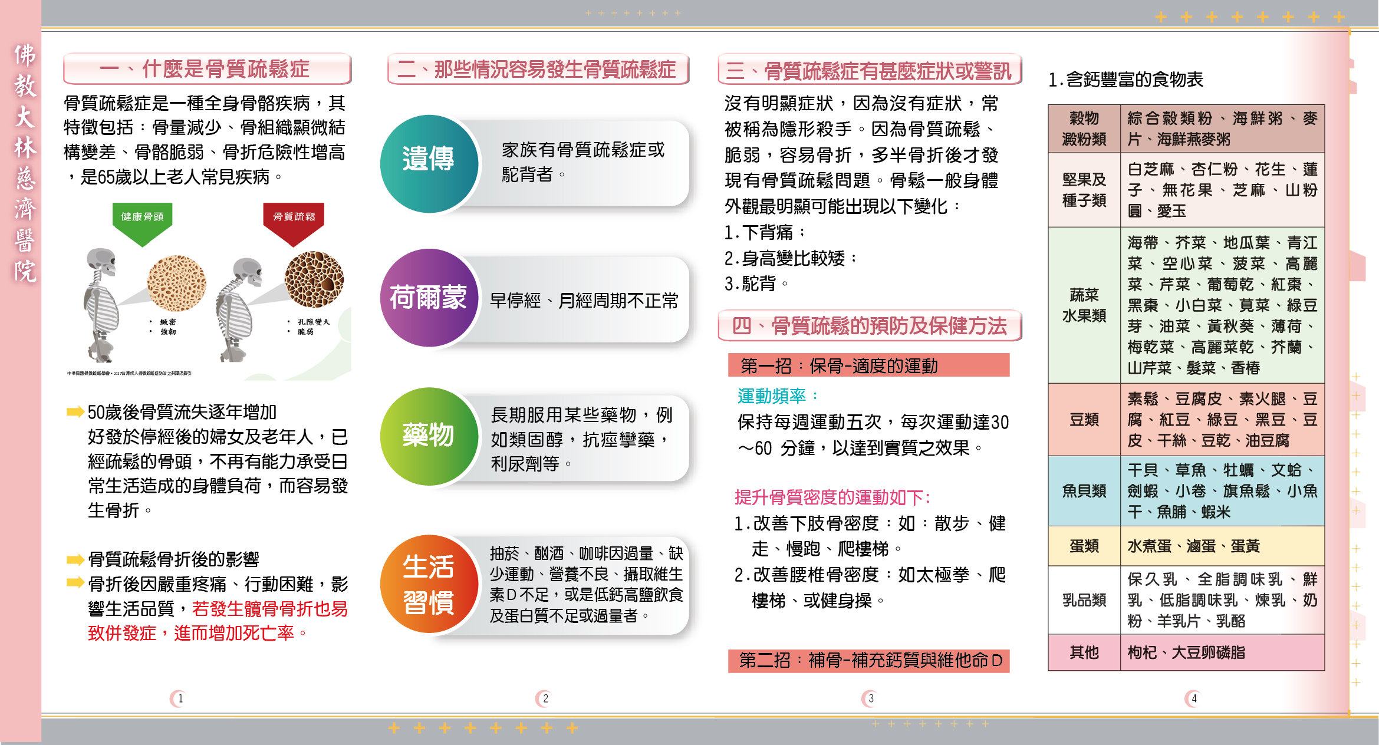Click heading 三、骨質疏鬆症有甚麼症狀或警訊
The image size is (1379, 745).
[x=869, y=71]
